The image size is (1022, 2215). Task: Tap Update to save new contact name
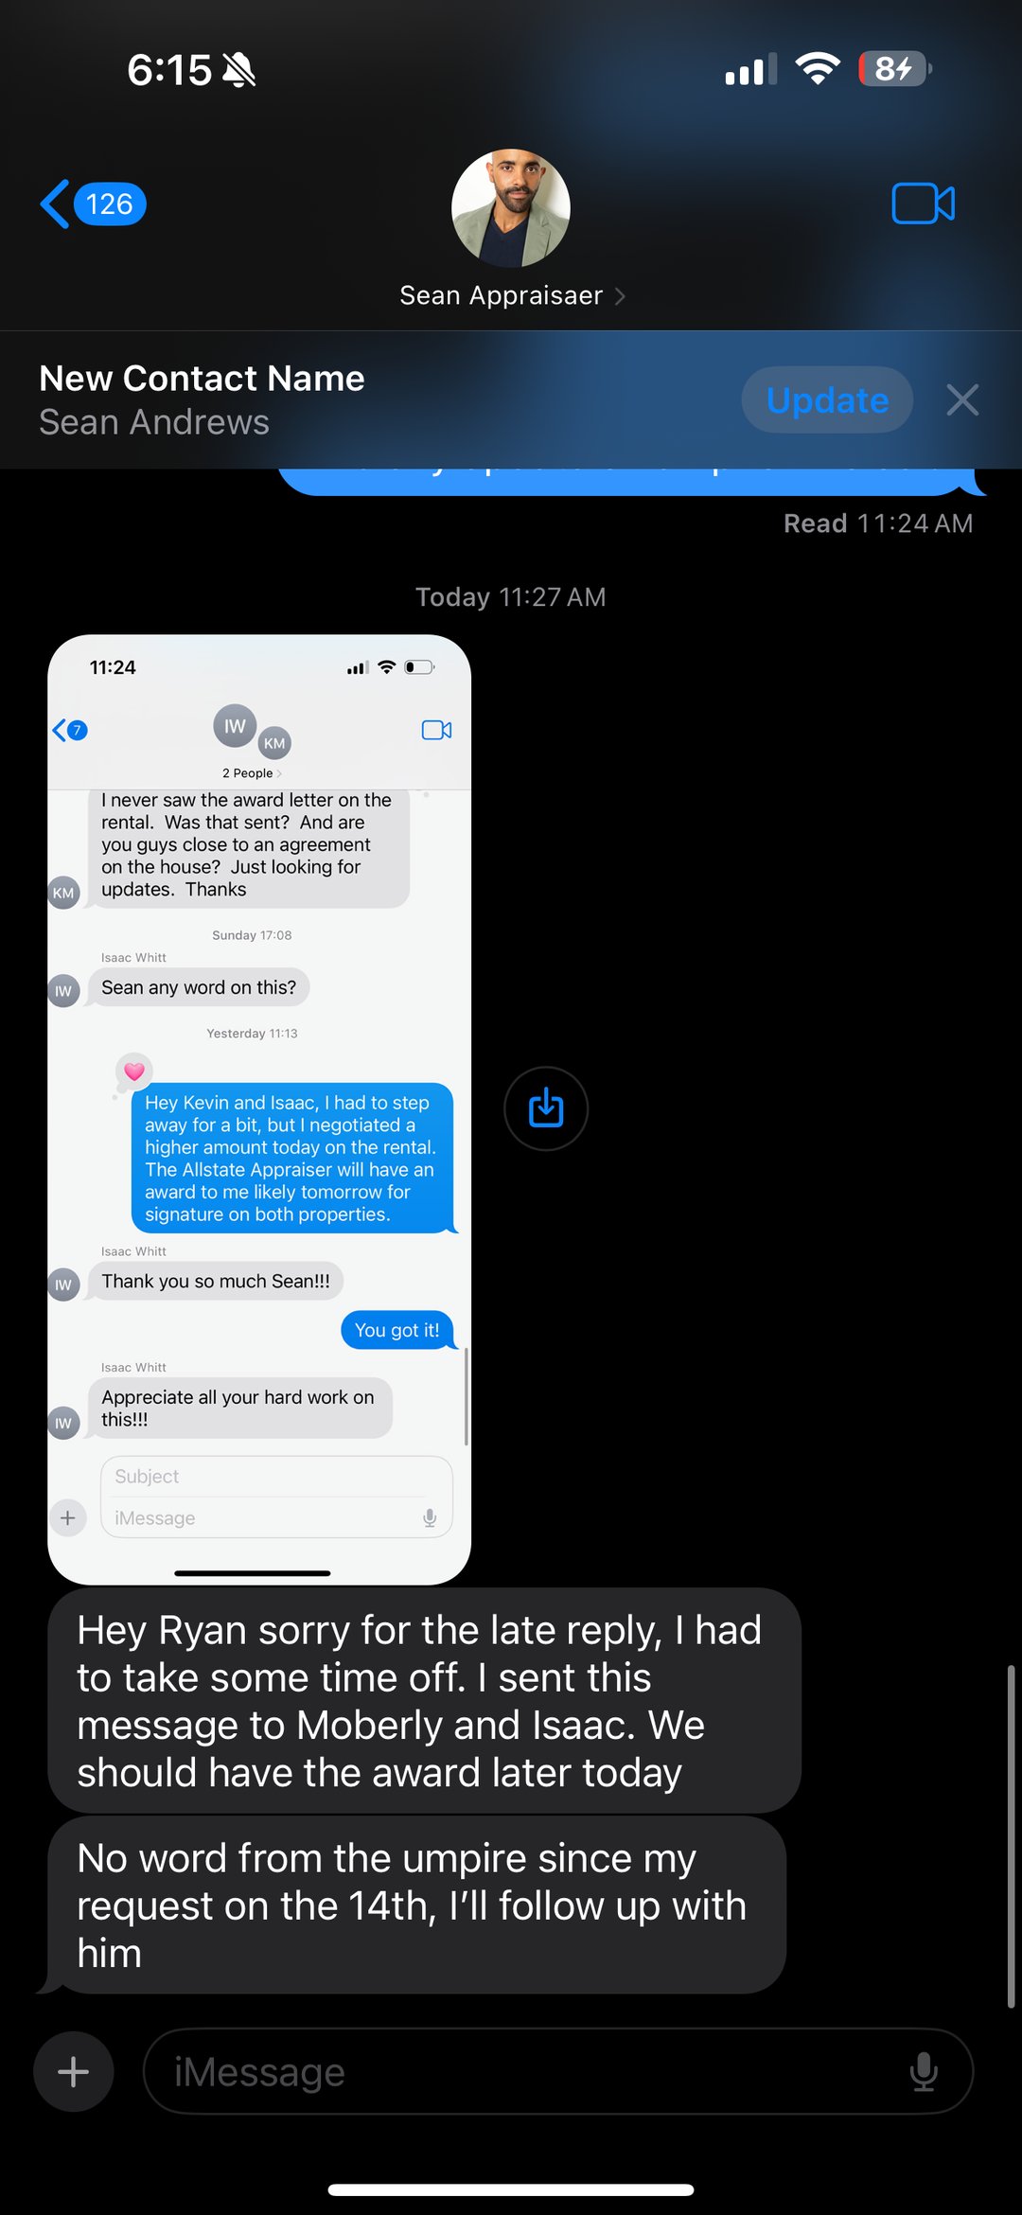(827, 399)
